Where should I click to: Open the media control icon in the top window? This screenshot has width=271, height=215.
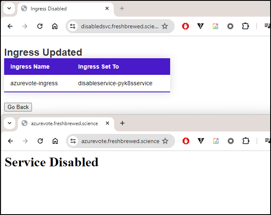point(267,26)
